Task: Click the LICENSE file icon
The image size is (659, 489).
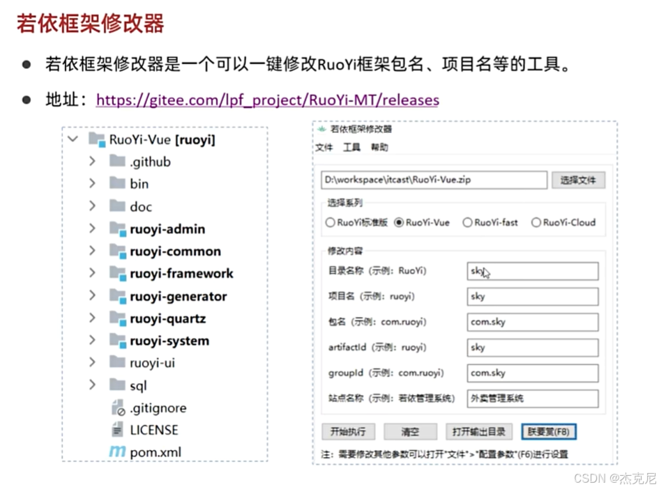Action: (x=117, y=429)
